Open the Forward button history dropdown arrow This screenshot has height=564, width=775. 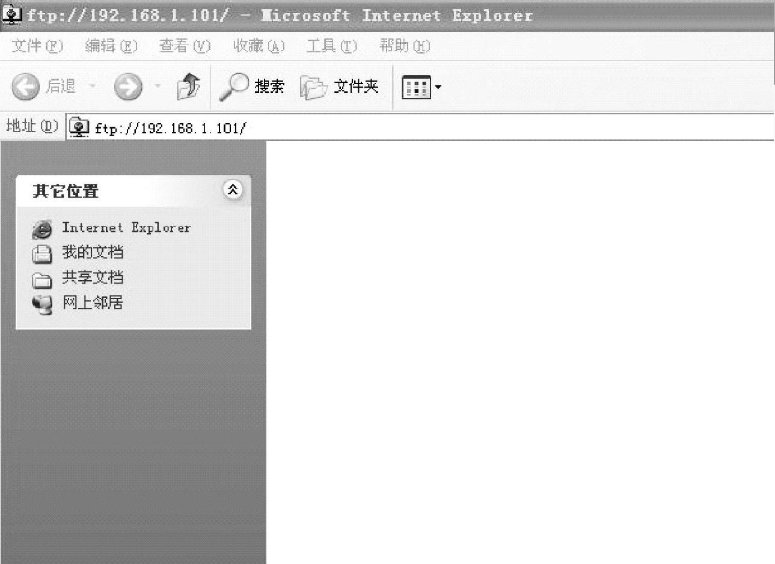(158, 86)
